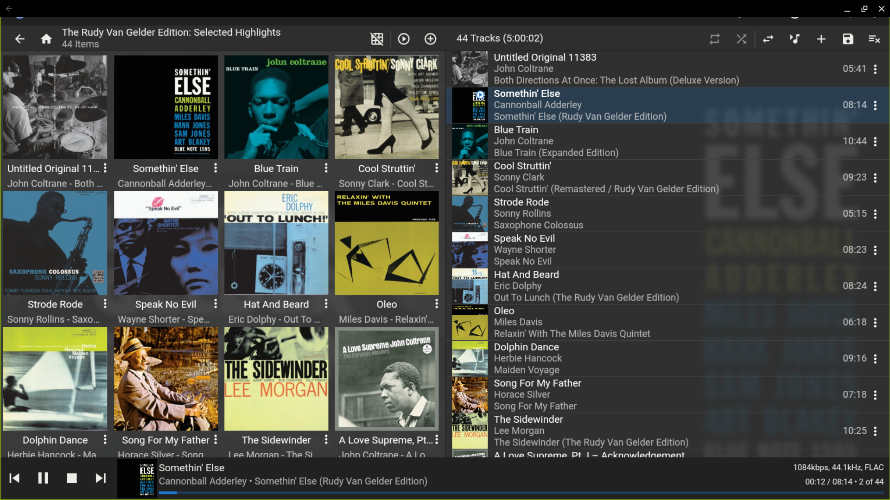This screenshot has height=500, width=890.
Task: Play Dolphin Dance by Herbie Hancock in queue
Action: (x=667, y=358)
